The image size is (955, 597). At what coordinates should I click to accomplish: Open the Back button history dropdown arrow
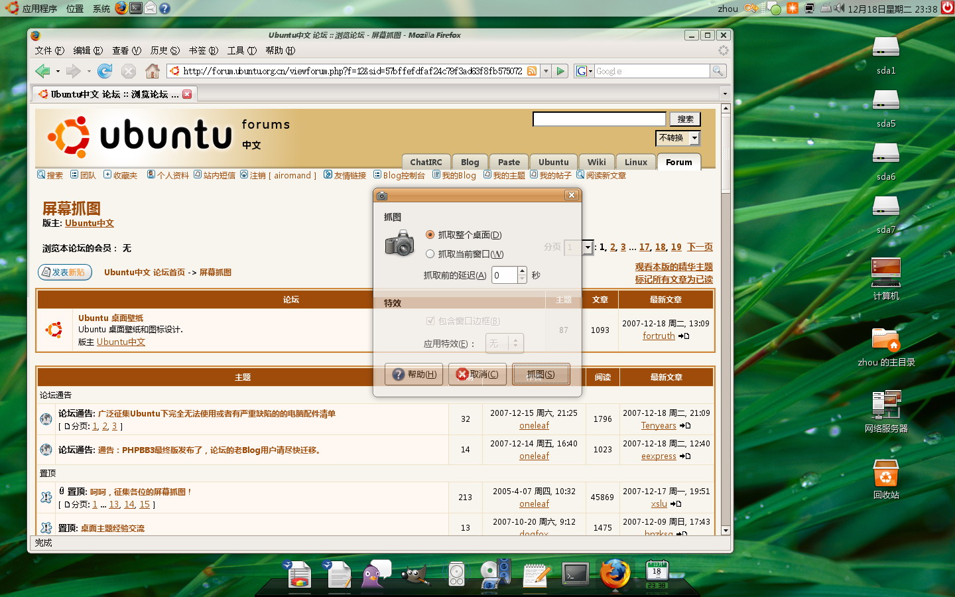click(x=58, y=71)
